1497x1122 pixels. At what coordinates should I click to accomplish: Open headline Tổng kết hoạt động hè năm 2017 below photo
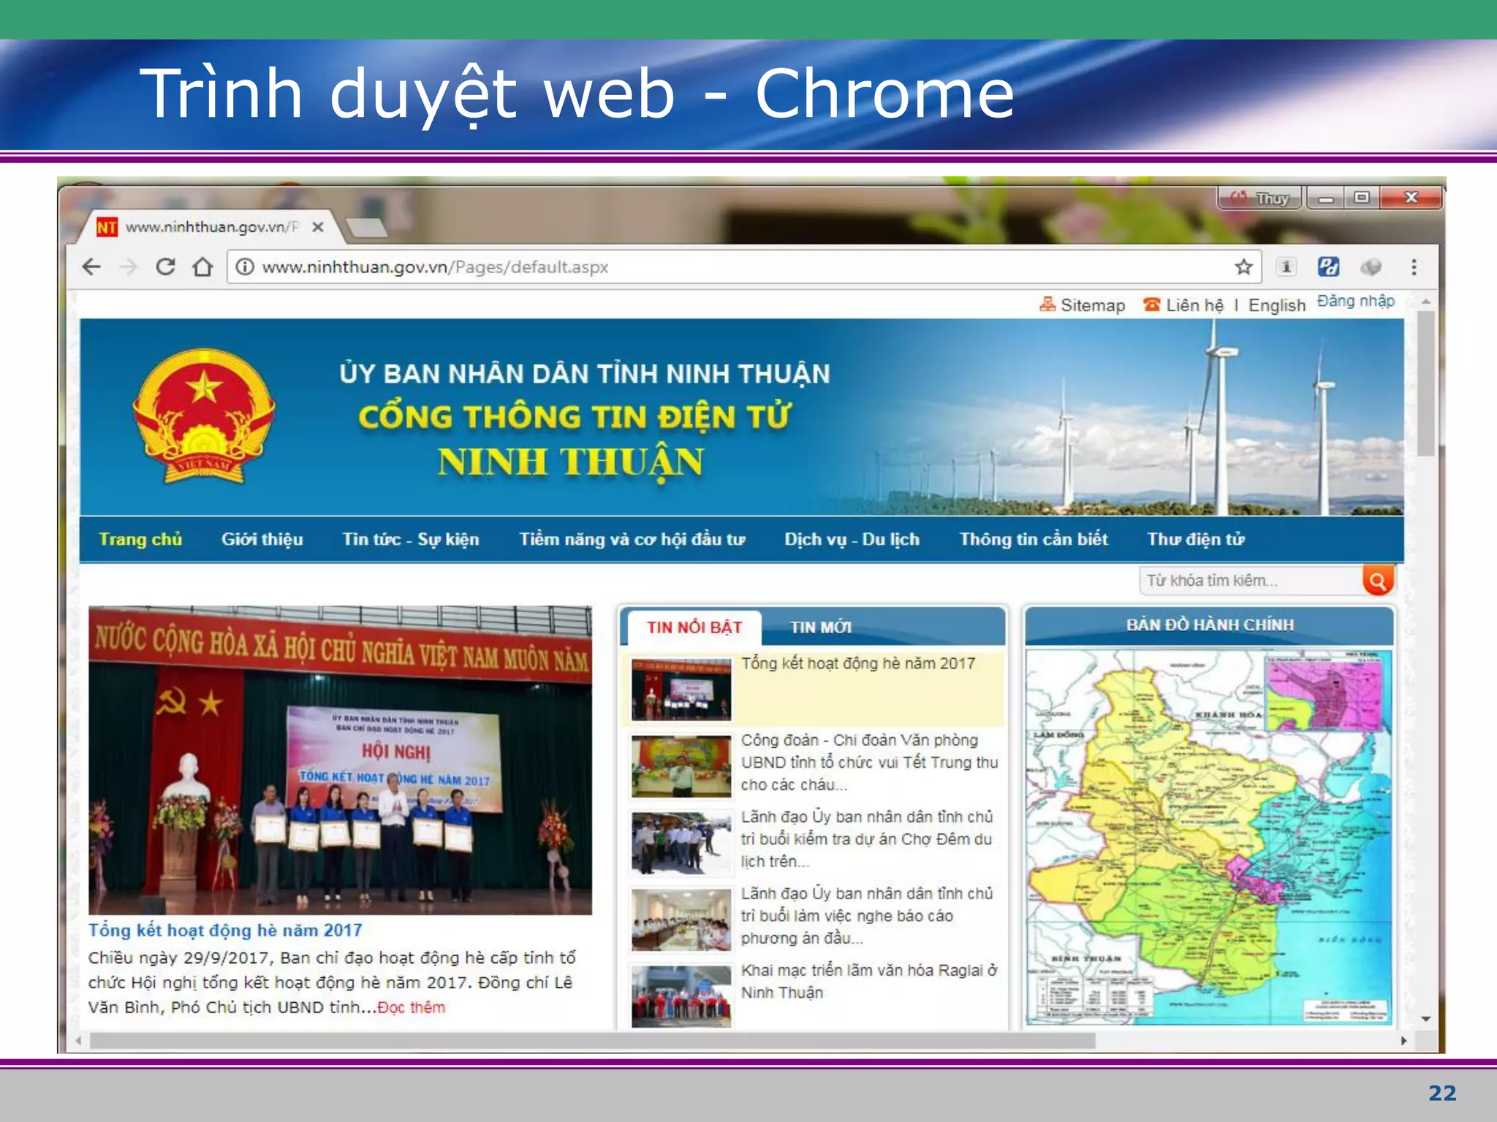(x=225, y=930)
